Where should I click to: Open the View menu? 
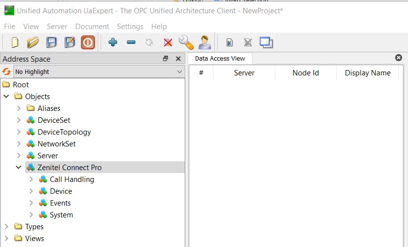(x=31, y=27)
